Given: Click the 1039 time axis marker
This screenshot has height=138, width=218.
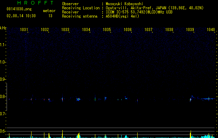Looking at the screenshot, I should pyautogui.click(x=190, y=30).
